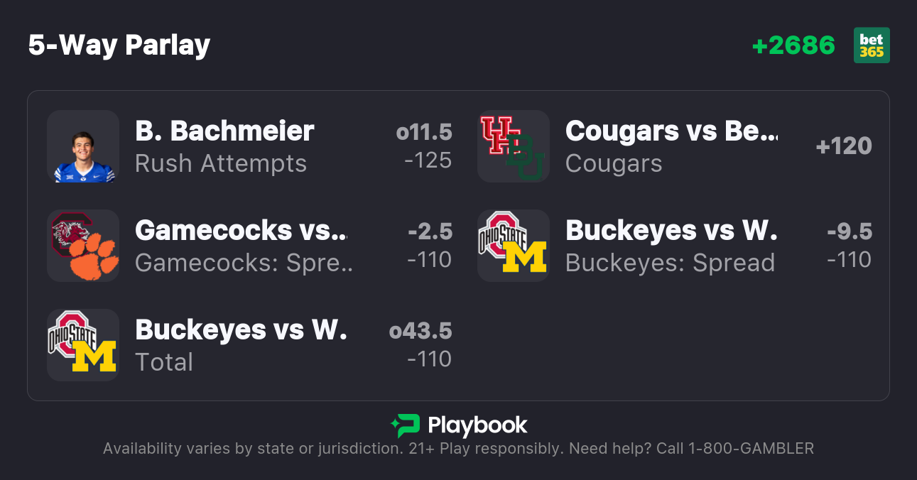The width and height of the screenshot is (917, 480).
Task: Click the Ohio State–Michigan logo beside Total
Action: 83,345
